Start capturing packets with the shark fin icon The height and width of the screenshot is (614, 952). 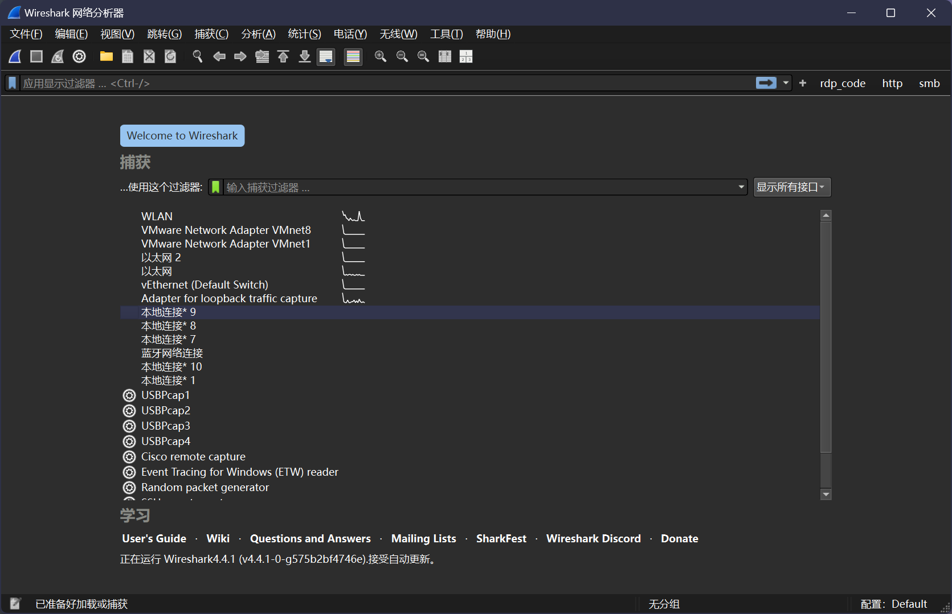click(x=15, y=56)
